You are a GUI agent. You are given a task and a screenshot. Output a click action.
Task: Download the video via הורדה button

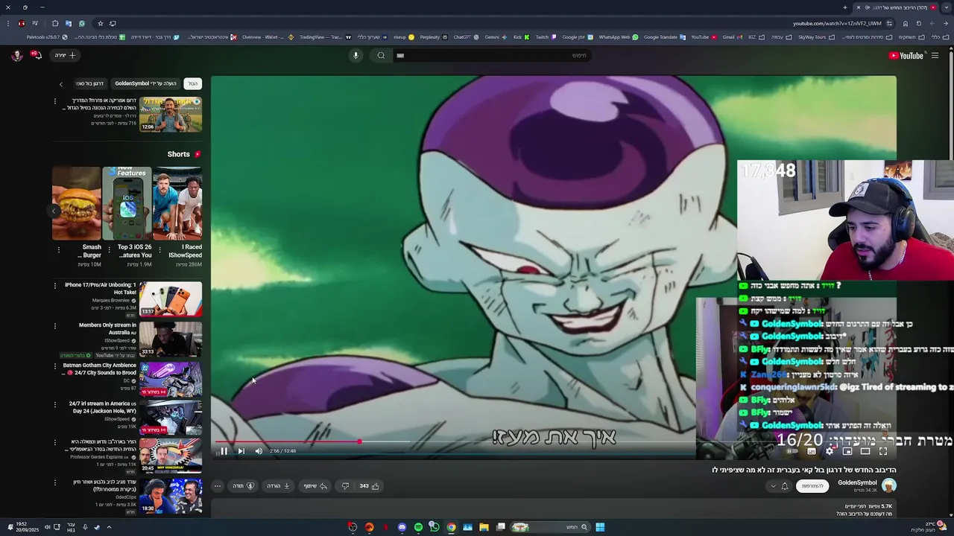point(279,486)
